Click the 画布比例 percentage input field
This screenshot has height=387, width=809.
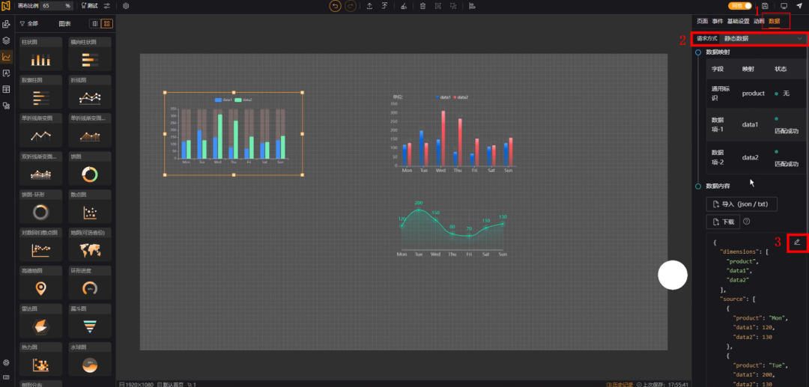coord(55,6)
